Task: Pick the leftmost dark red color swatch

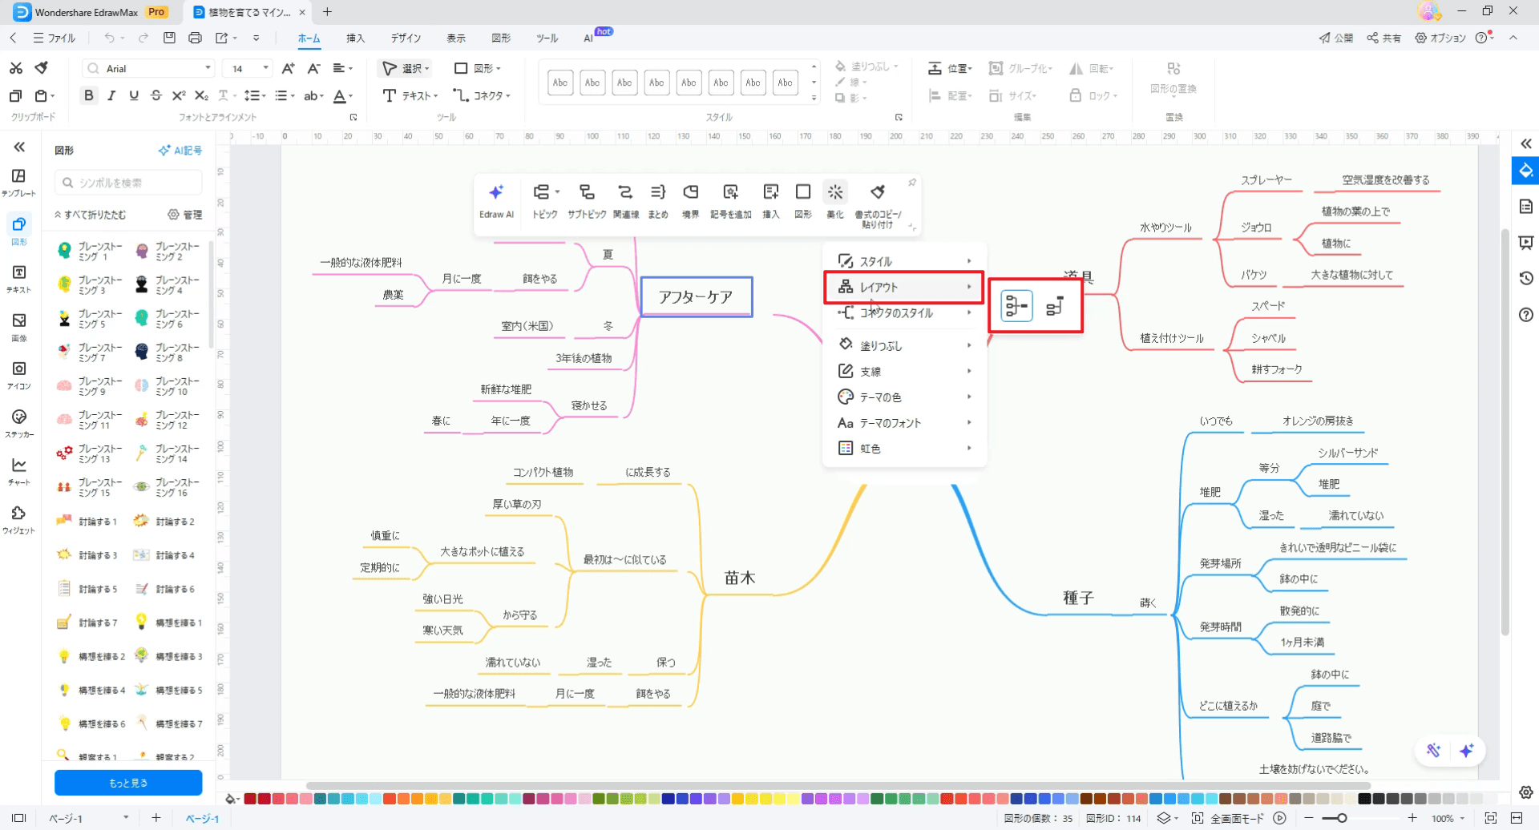Action: point(250,798)
